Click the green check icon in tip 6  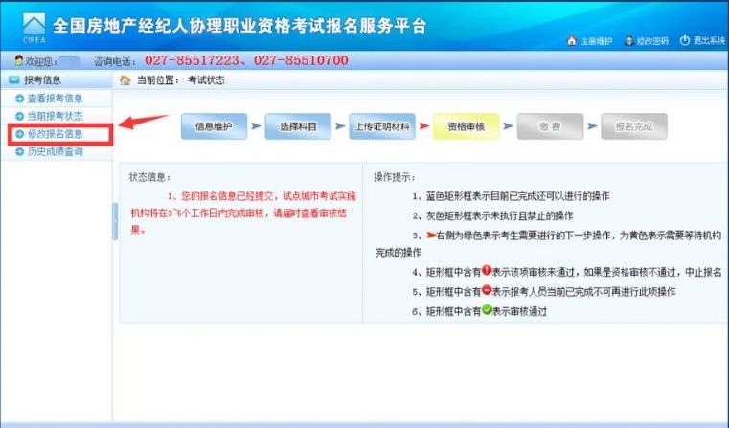coord(487,309)
